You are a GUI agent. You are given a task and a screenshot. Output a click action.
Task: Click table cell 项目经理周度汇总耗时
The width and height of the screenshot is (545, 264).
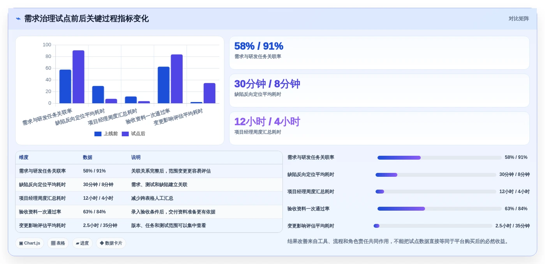(42, 198)
